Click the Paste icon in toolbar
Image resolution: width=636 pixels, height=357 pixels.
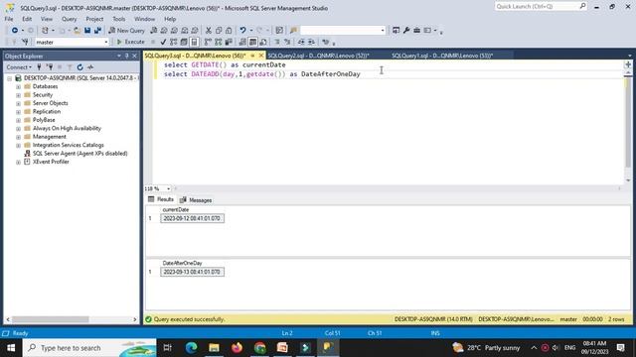(x=229, y=31)
